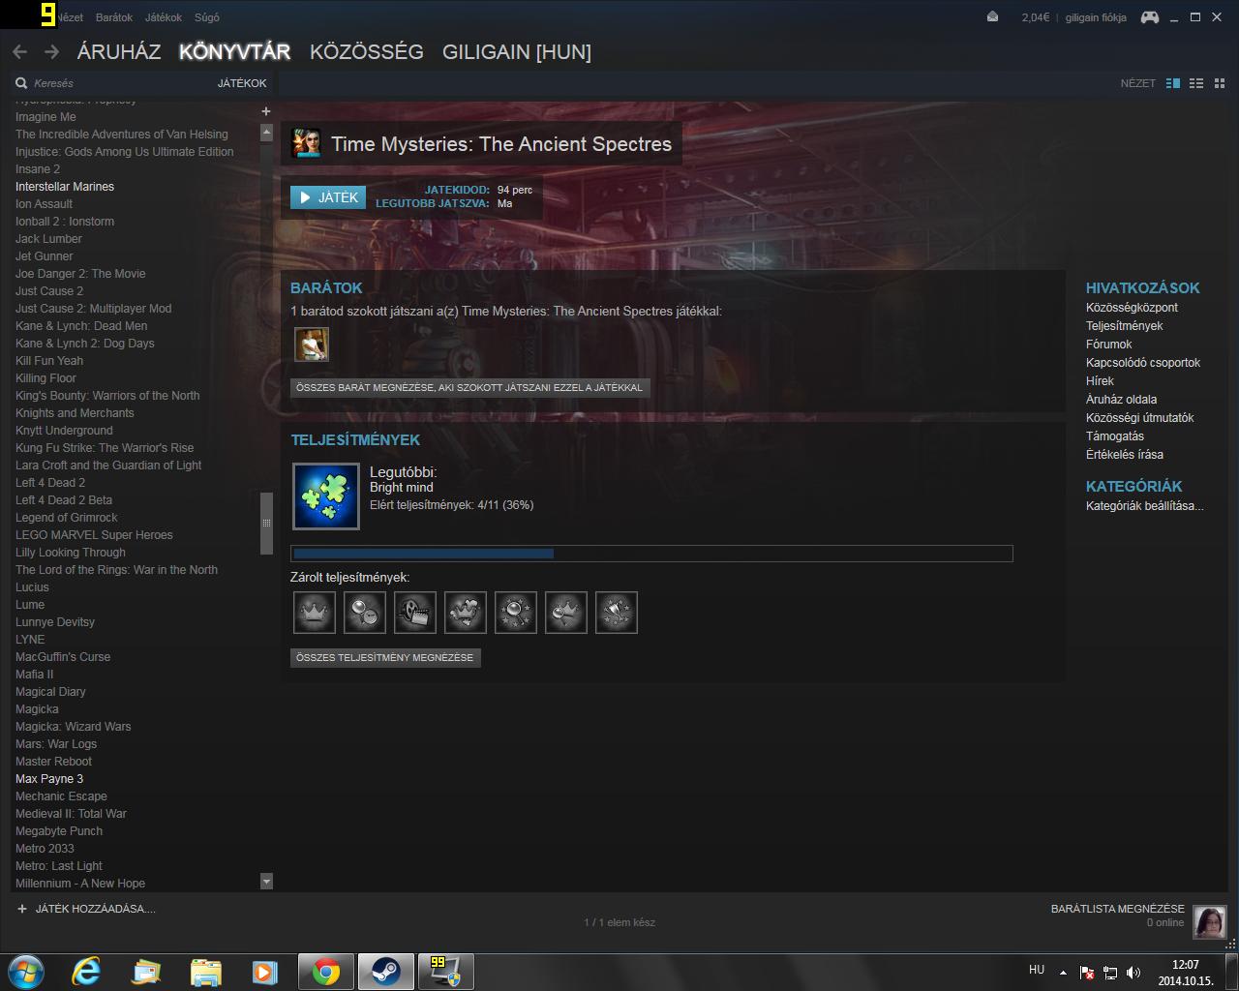1239x991 pixels.
Task: Click the forward navigation arrow
Action: coord(51,52)
